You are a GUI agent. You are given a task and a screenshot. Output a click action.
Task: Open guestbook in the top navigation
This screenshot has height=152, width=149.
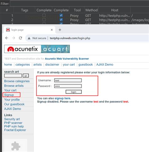[86, 65]
